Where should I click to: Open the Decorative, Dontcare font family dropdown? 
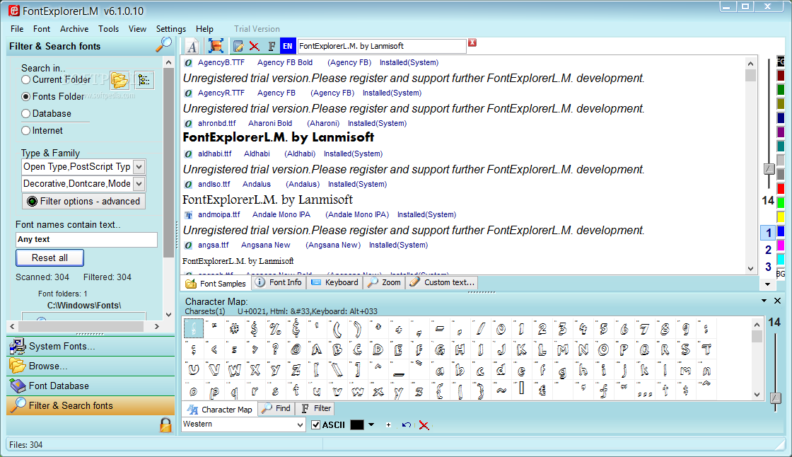139,183
